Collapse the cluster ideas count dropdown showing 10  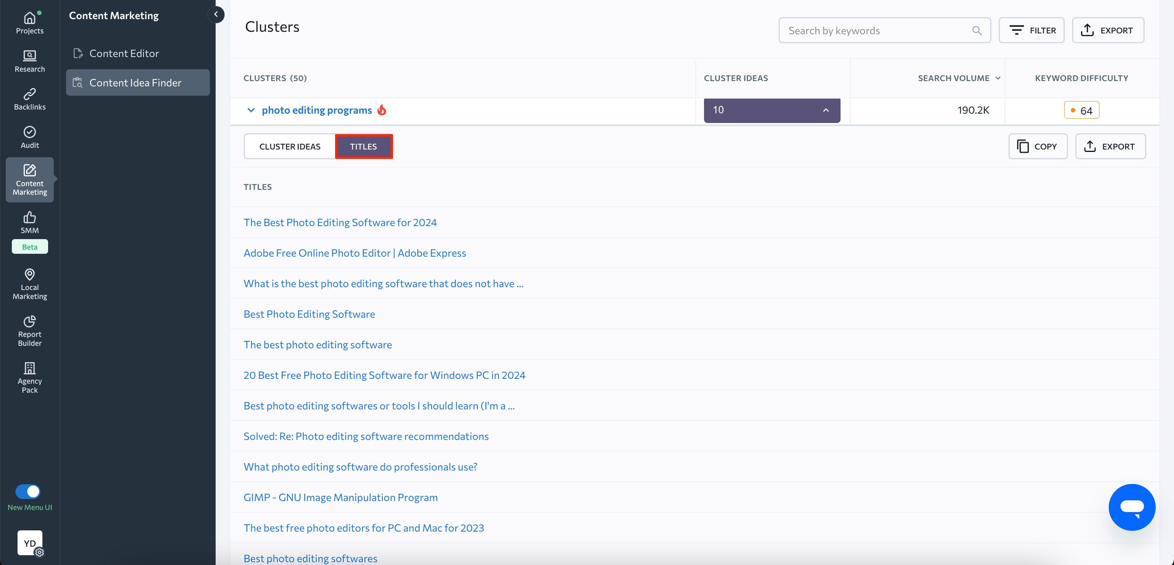point(825,110)
